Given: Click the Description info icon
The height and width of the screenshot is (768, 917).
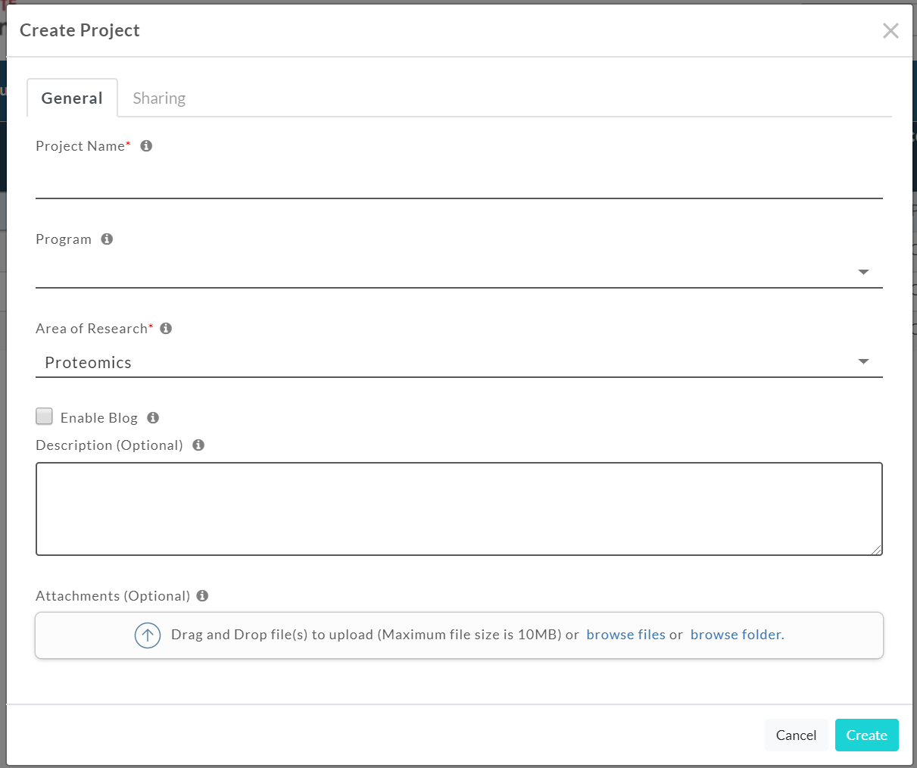Looking at the screenshot, I should click(198, 445).
